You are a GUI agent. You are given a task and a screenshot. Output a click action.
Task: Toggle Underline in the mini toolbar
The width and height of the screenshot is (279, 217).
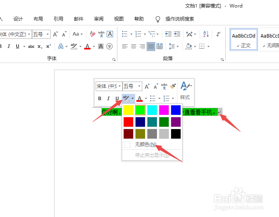117,99
